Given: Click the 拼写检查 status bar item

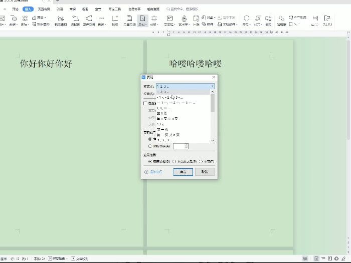Looking at the screenshot, I should coord(58,258).
